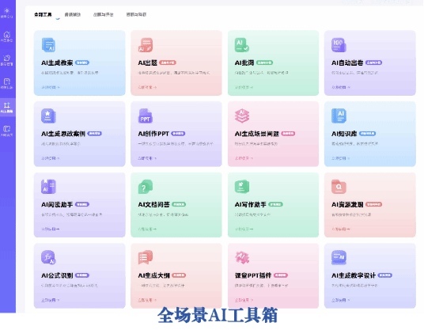Open the AI知识库 book icon

339,116
